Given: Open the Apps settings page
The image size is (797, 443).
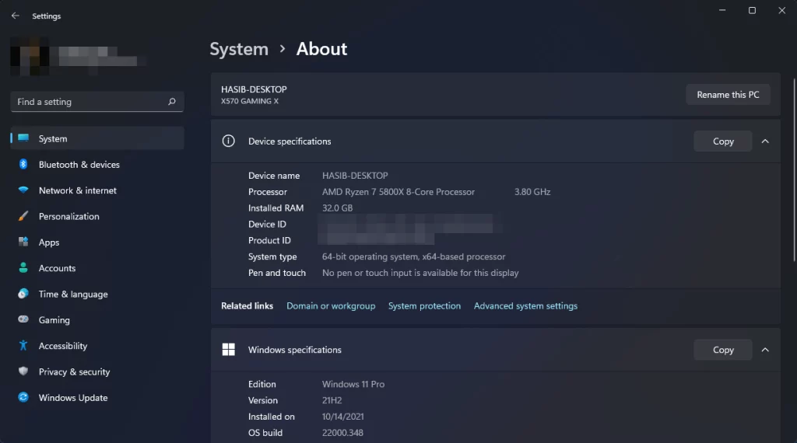Looking at the screenshot, I should (x=49, y=242).
